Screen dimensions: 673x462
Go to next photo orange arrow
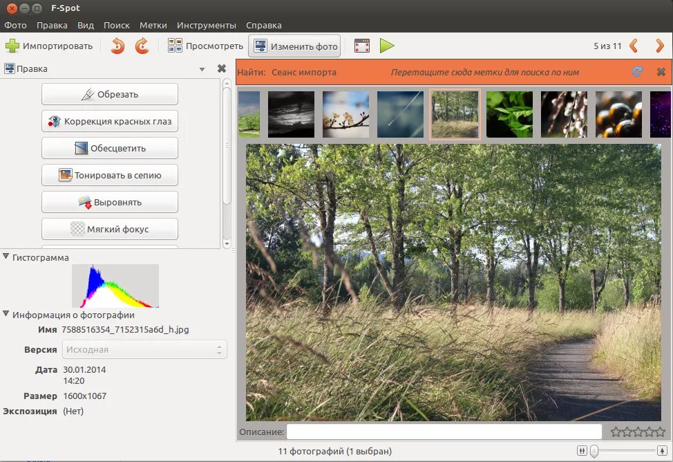(x=660, y=46)
